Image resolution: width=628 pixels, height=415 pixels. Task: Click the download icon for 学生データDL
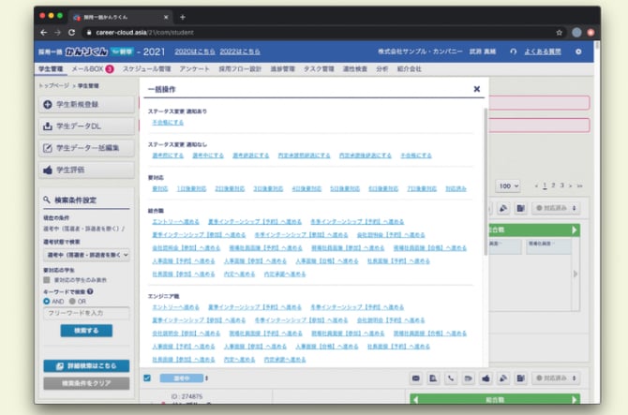(49, 126)
